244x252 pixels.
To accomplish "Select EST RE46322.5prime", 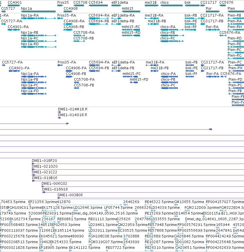I will point(148,205).
